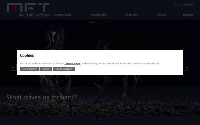Click the "performance erfahren" tagline
Viewport: 200px width, 125px height.
coord(35,15)
